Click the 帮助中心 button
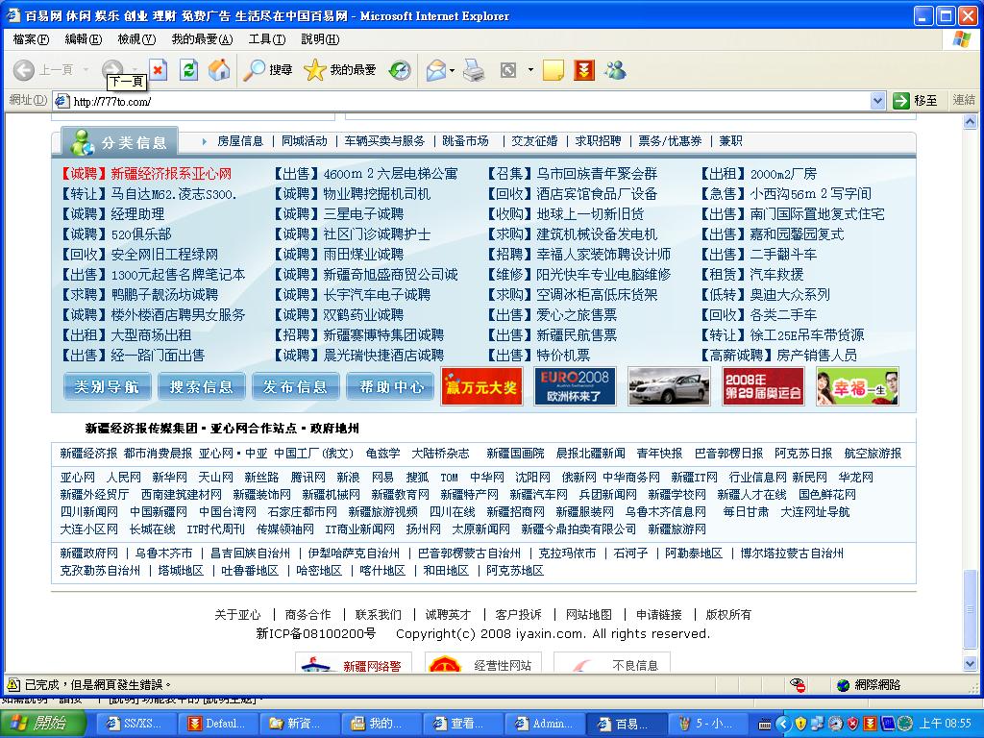 point(390,386)
